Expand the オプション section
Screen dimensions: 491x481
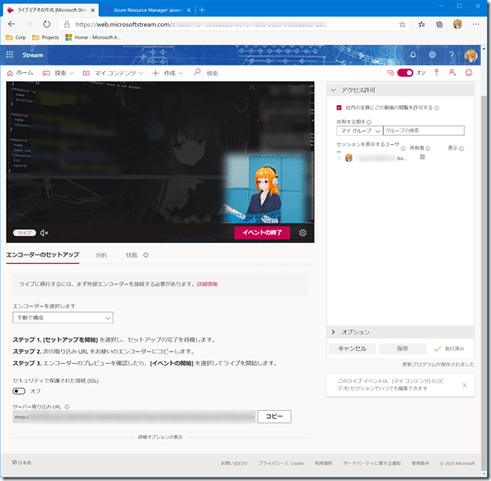(x=333, y=332)
